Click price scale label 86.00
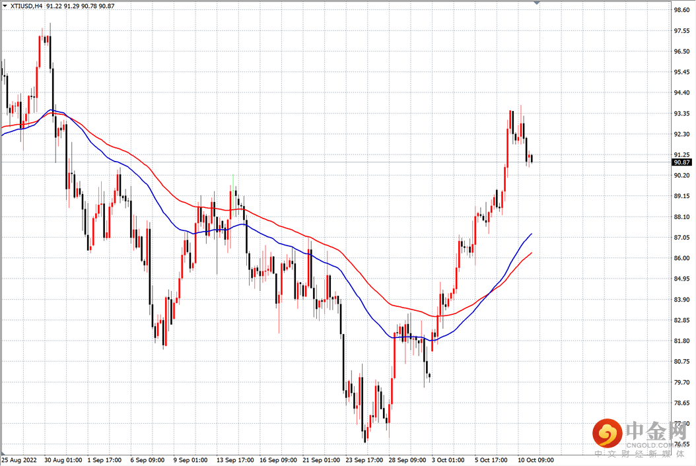696x466 pixels. [x=681, y=258]
